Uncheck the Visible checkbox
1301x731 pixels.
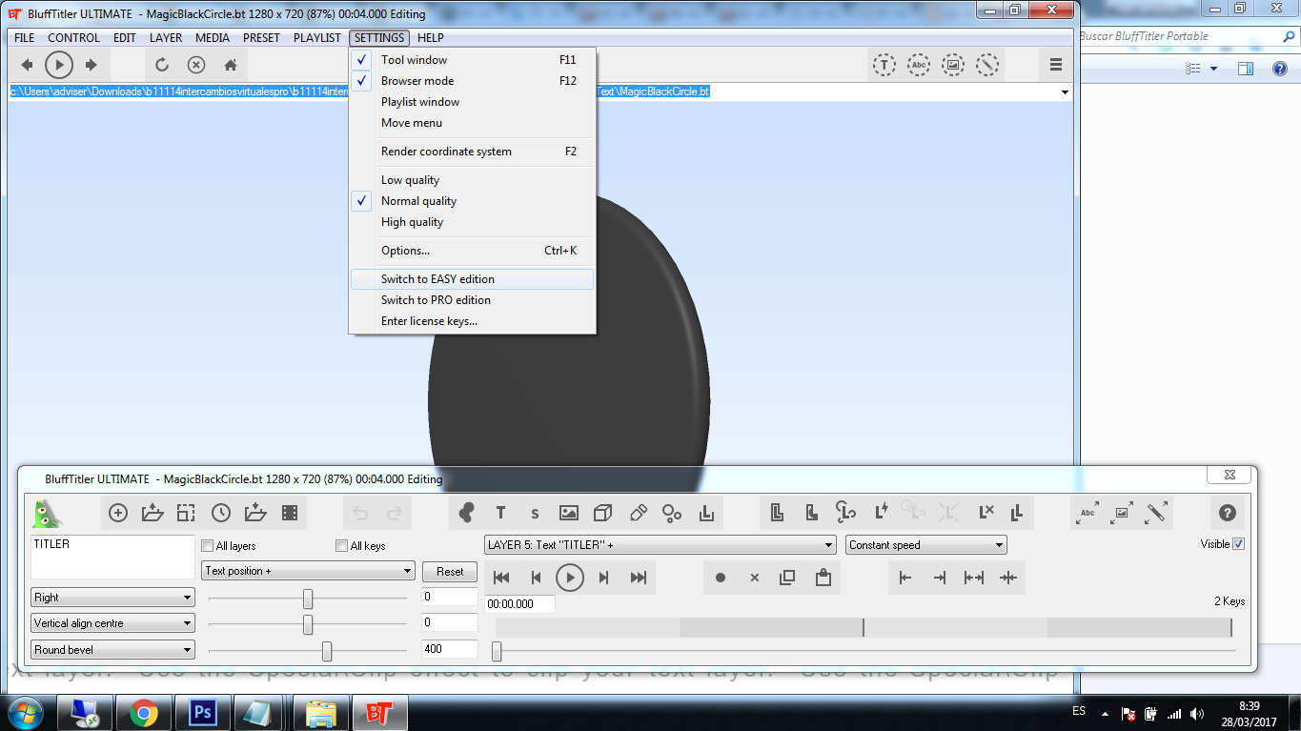tap(1239, 544)
